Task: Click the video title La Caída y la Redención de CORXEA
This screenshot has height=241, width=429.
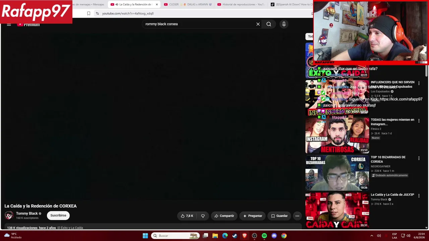Action: pyautogui.click(x=41, y=206)
